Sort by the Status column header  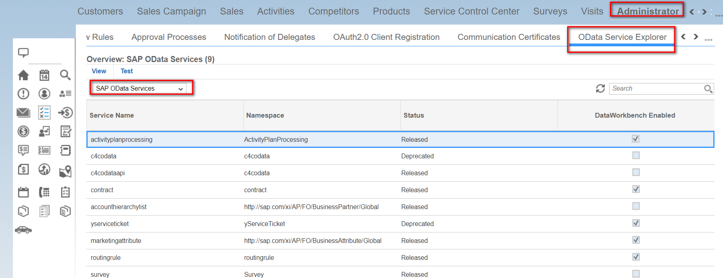(479, 115)
